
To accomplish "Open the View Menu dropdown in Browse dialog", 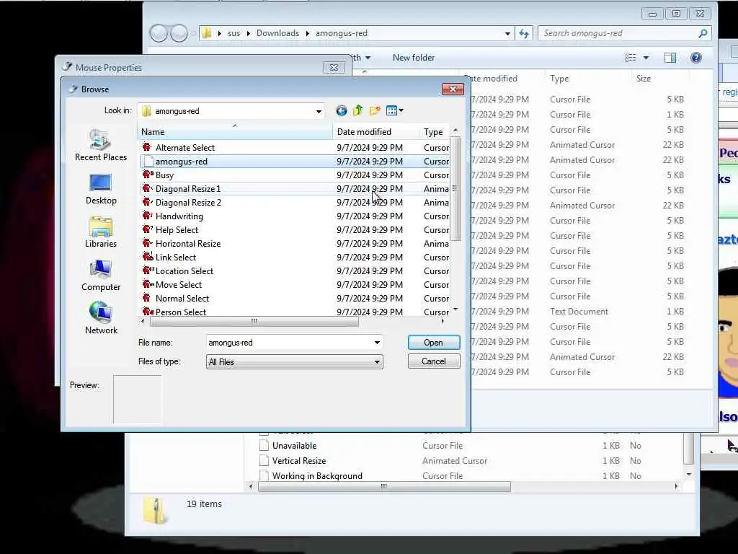I will pyautogui.click(x=394, y=110).
